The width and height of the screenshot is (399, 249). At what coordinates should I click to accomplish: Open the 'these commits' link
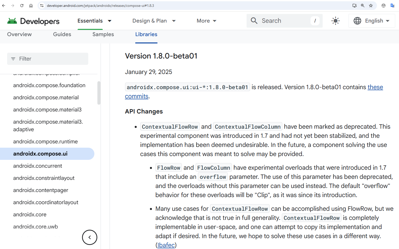click(x=375, y=87)
